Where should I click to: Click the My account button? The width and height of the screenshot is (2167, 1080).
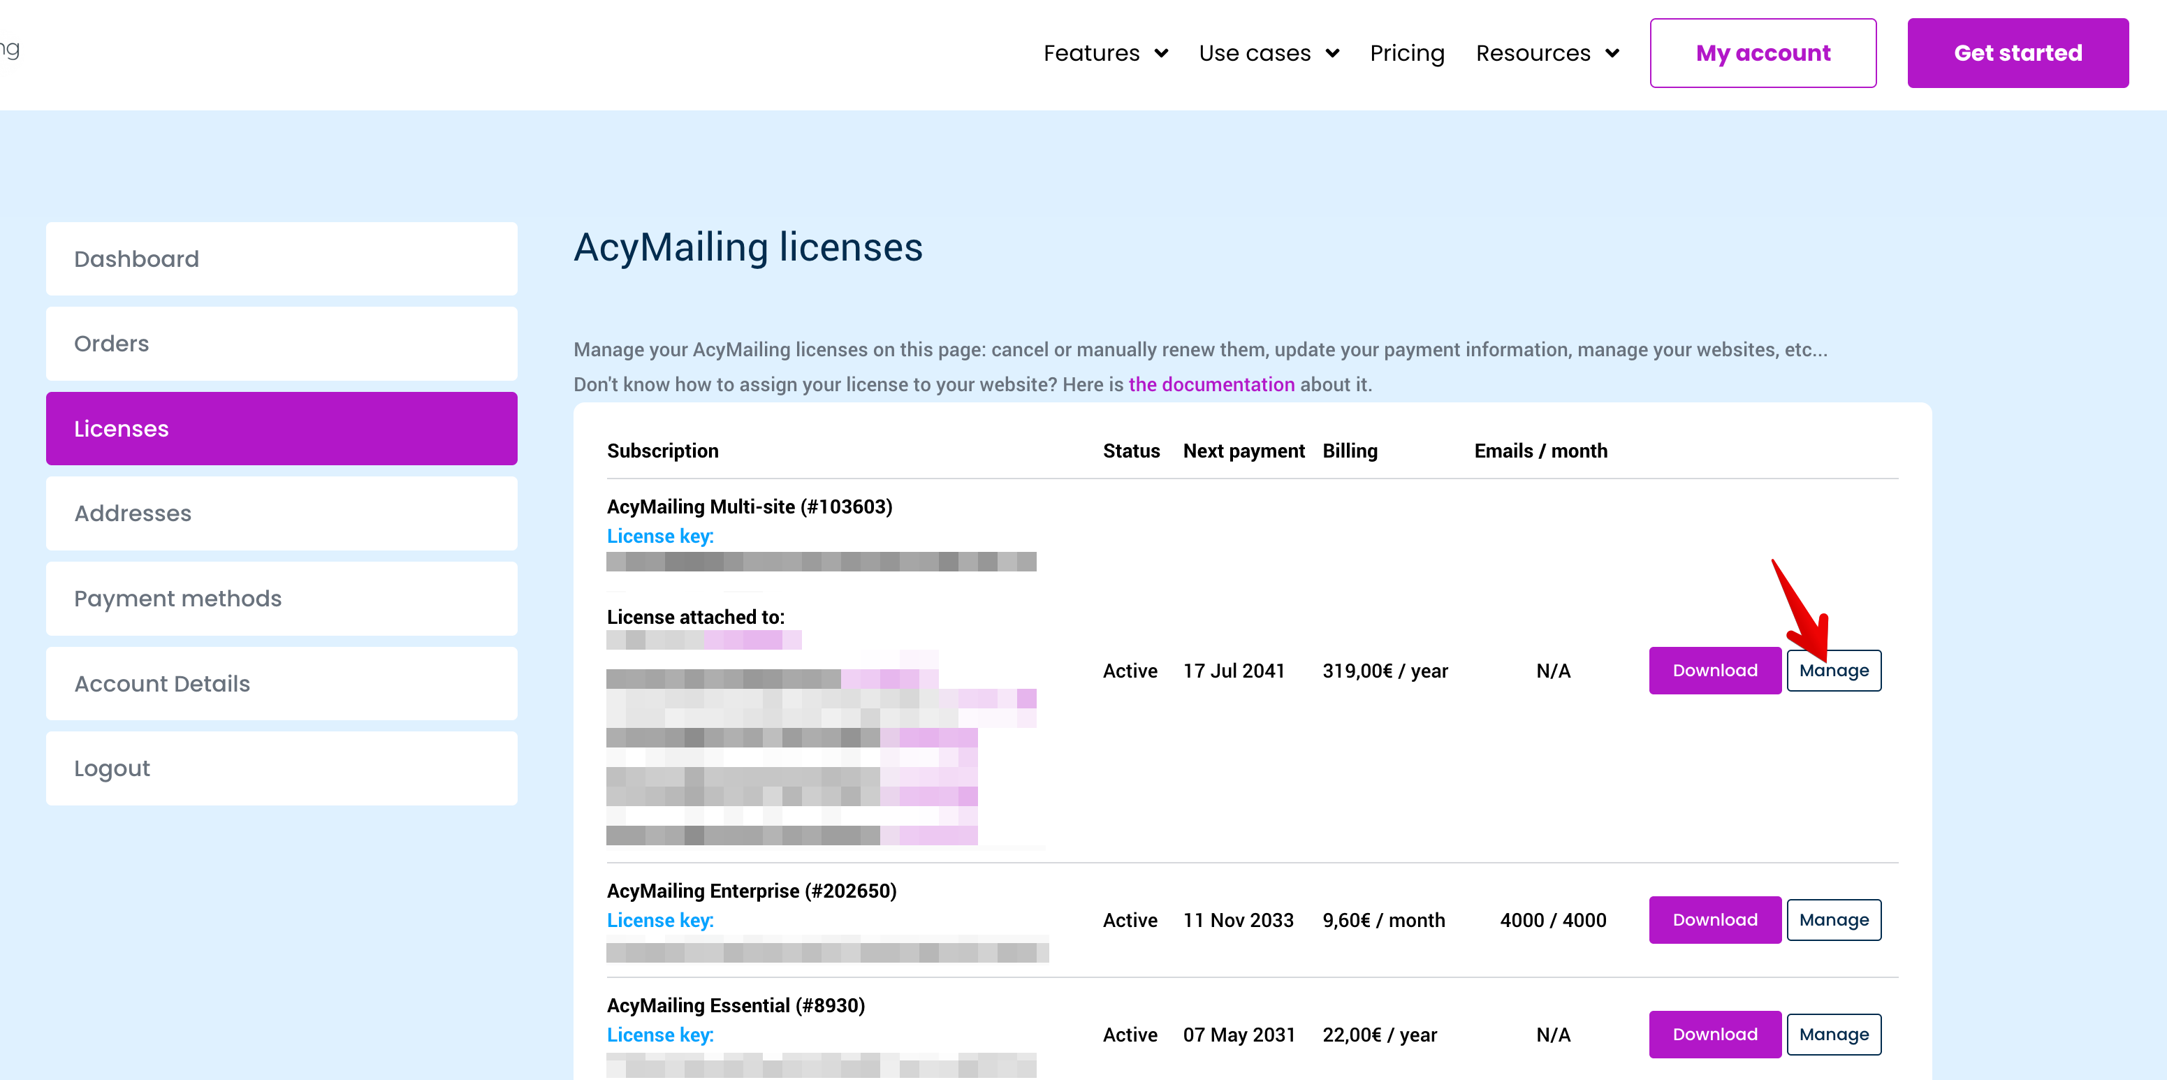click(1763, 53)
